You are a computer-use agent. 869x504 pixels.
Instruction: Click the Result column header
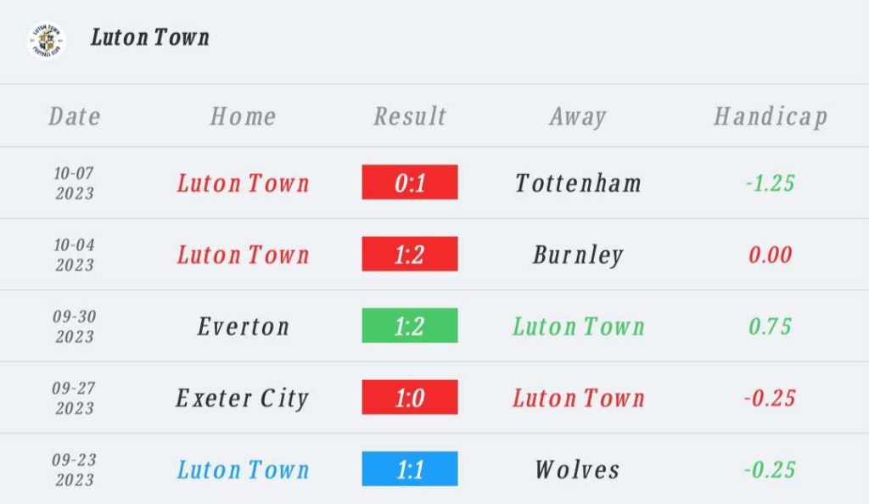pyautogui.click(x=410, y=116)
